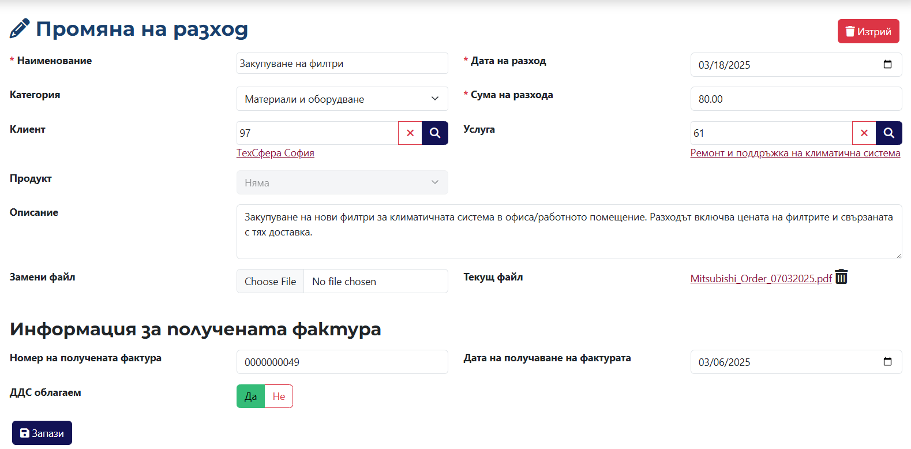Click the 'No file chosen' text
Screen dimensions: 911x449
[x=344, y=282]
